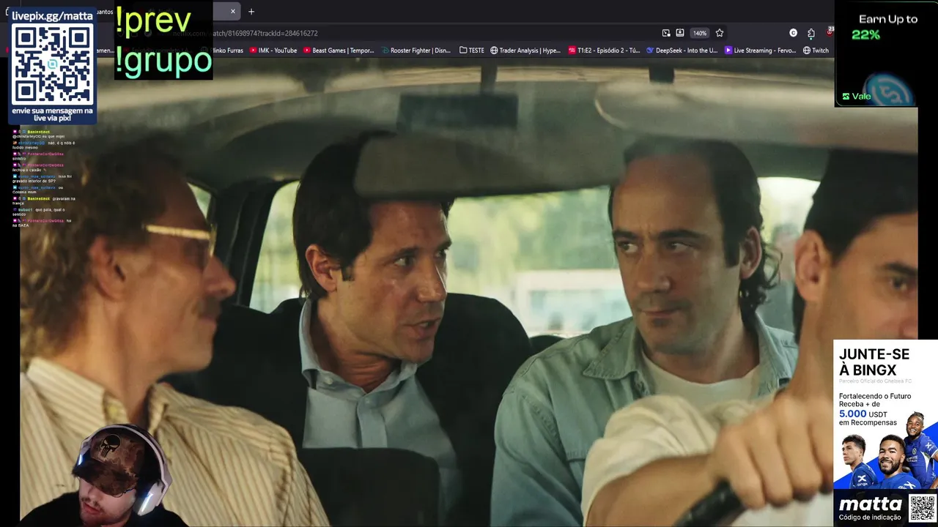
Task: Open the Rooster Fighter Disney bookmark
Action: tap(416, 51)
